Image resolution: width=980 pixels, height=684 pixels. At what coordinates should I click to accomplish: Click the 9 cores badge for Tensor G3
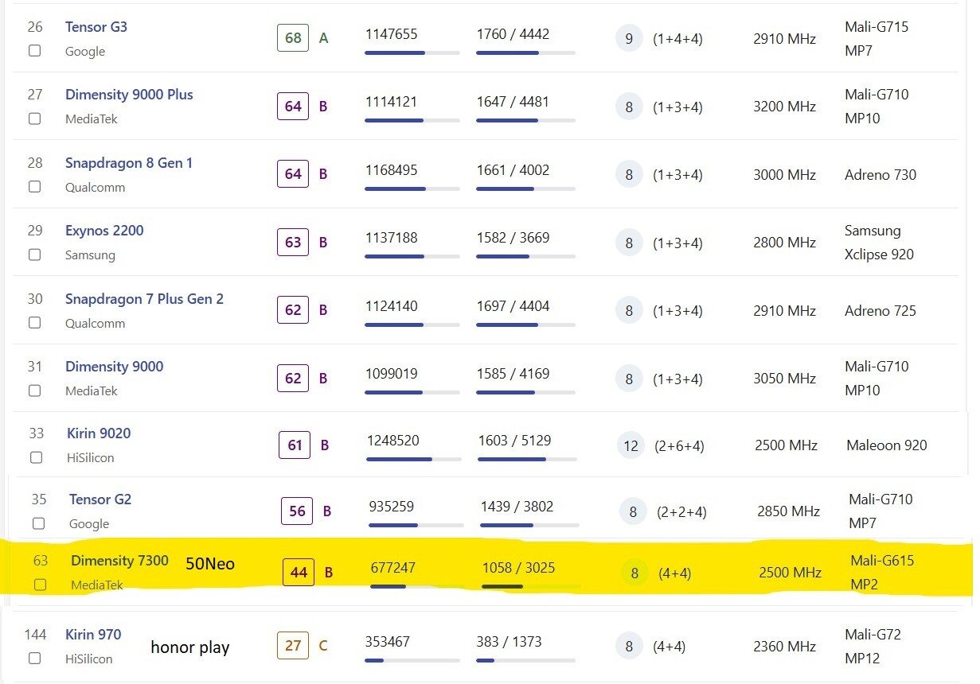629,38
